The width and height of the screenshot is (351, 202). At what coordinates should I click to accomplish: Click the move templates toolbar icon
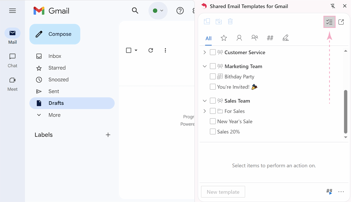tap(207, 21)
